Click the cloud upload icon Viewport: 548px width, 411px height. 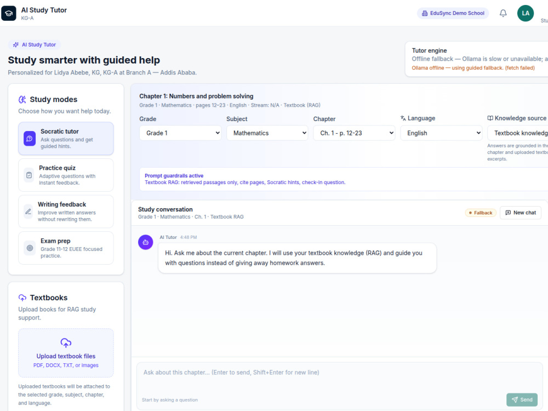[x=66, y=343]
